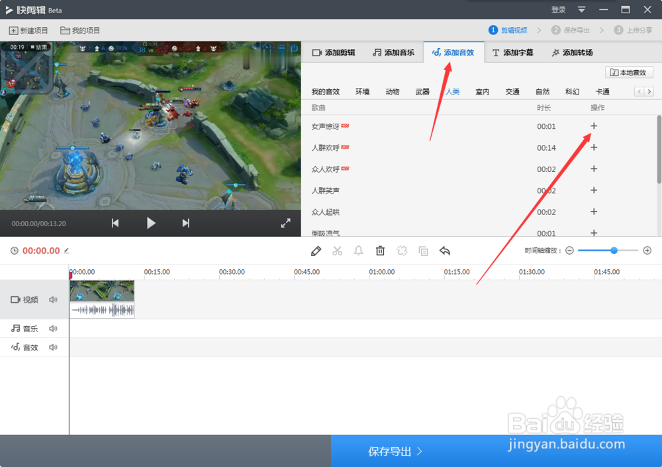Viewport: 662px width, 467px height.
Task: Select 武器 sound category
Action: pyautogui.click(x=422, y=91)
